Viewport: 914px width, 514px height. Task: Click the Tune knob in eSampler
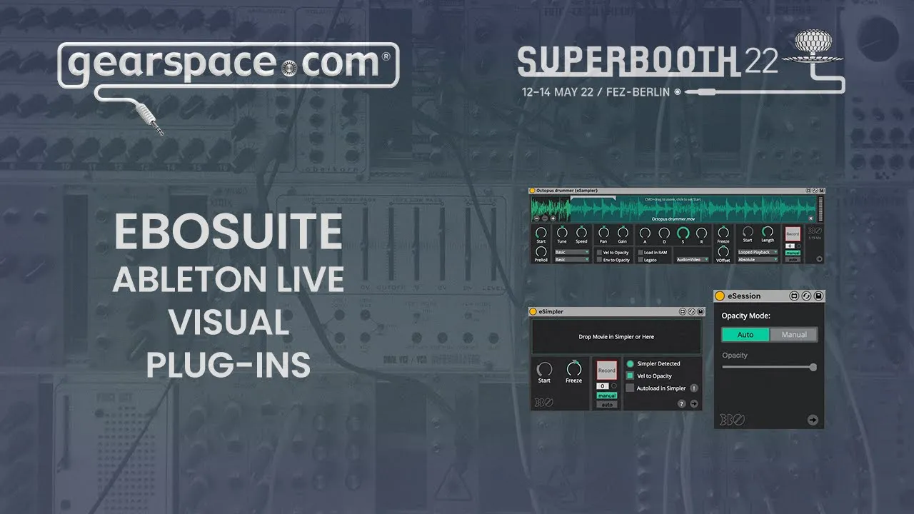pos(562,232)
